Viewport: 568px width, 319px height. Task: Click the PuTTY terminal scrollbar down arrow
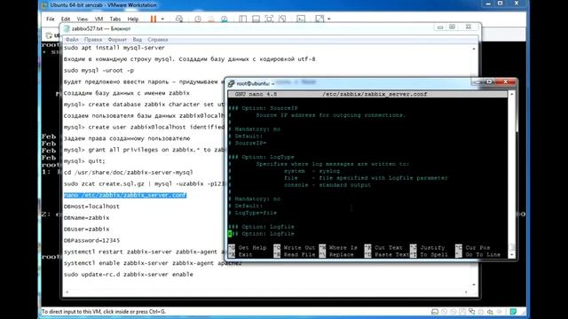(x=512, y=254)
